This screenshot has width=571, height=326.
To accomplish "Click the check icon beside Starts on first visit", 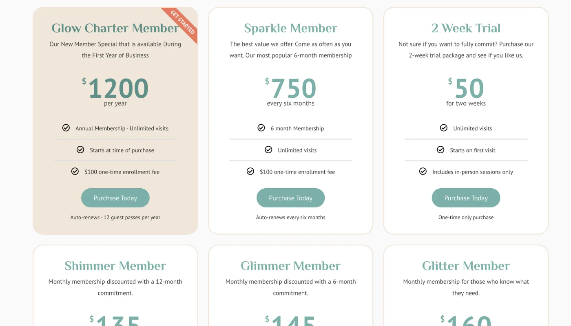I will coord(440,150).
